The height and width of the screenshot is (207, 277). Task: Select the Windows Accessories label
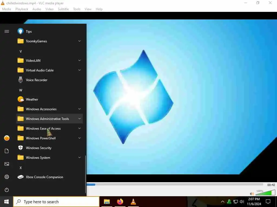click(41, 109)
